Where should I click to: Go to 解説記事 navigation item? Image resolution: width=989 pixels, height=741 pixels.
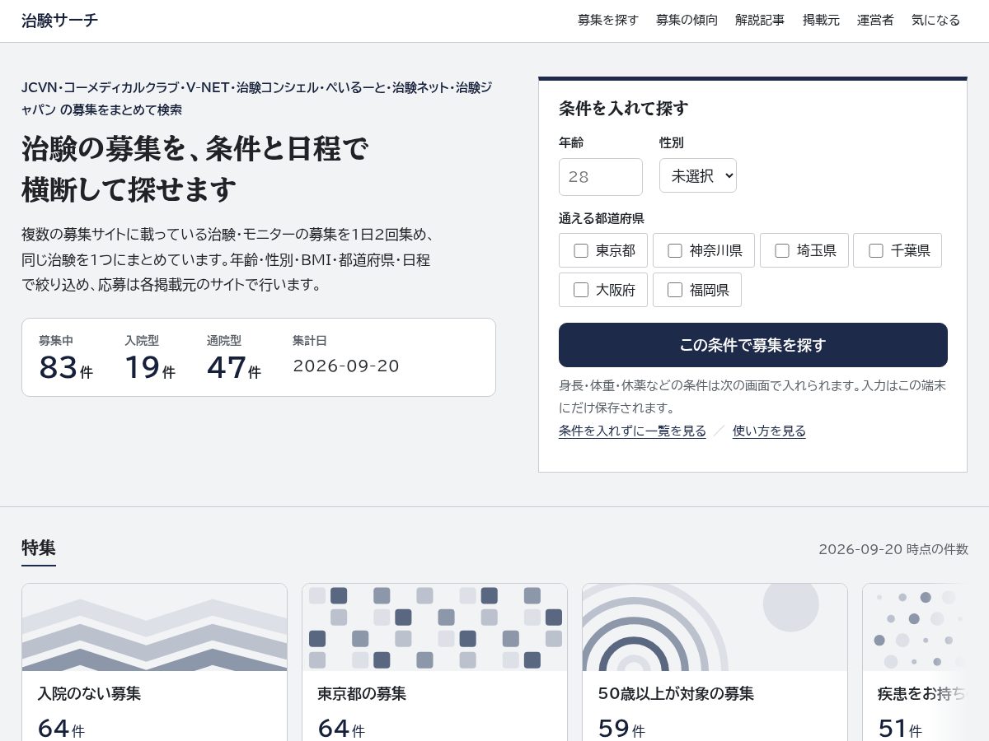pos(760,21)
